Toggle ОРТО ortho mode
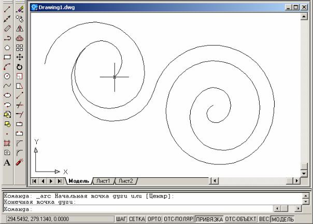Viewport: 313px width, 224px height. click(x=154, y=219)
